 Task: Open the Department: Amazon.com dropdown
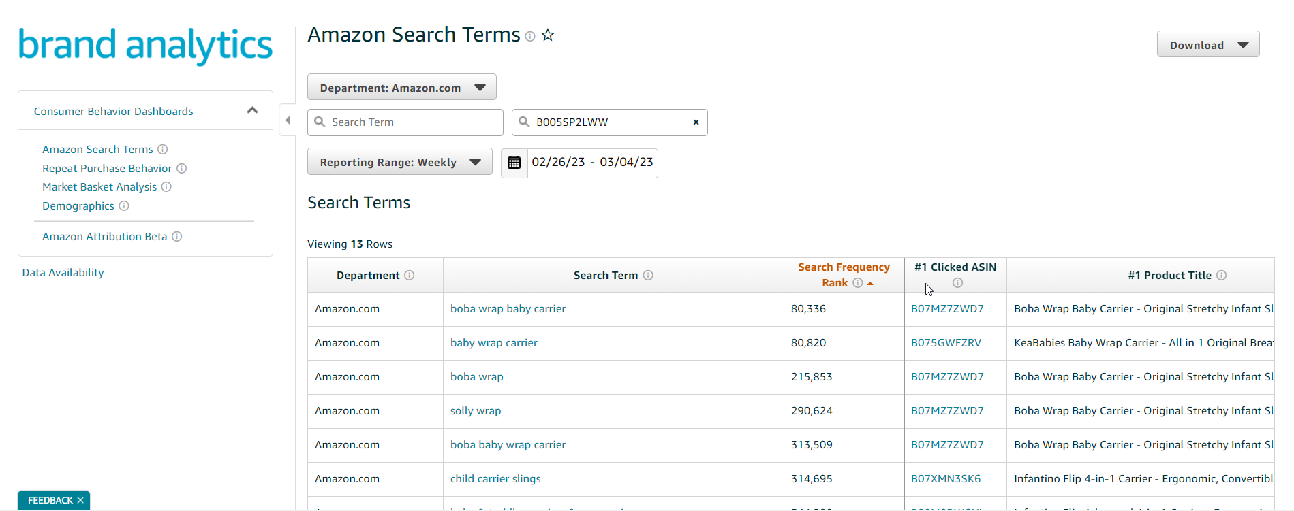(401, 88)
